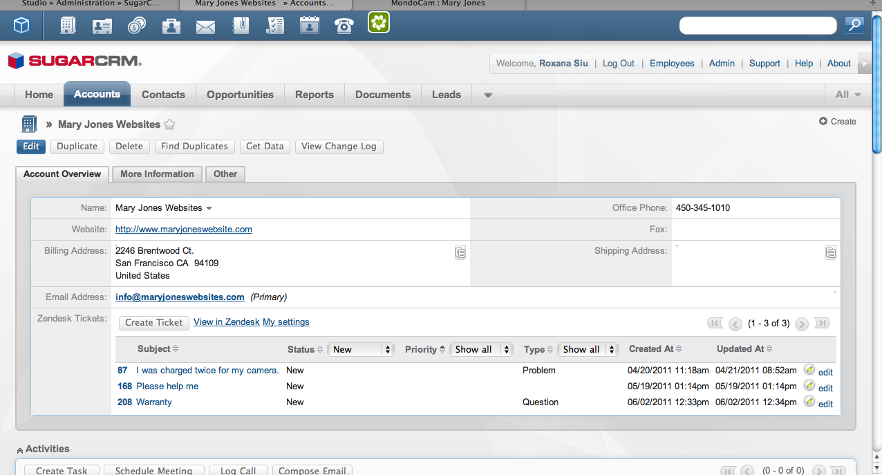Viewport: 882px width, 475px height.
Task: Open Tasks via checklist toolbar icon
Action: [x=275, y=26]
